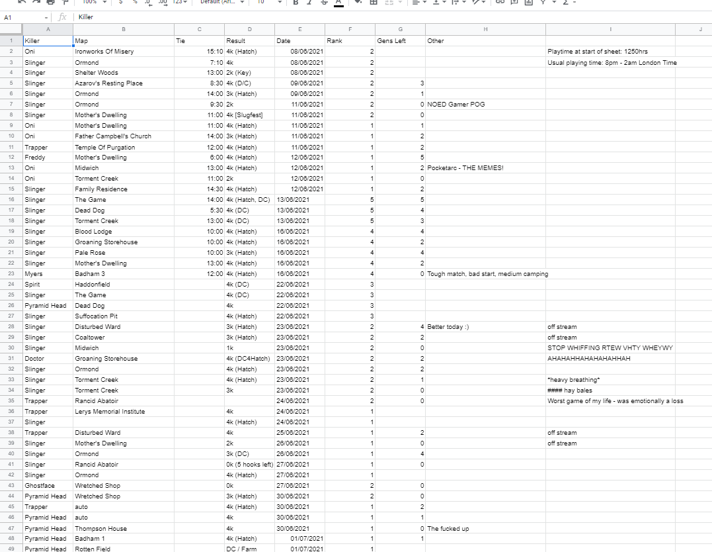Select cell Father Campbell's Church
Viewport: 712px width, 552px height.
tap(124, 136)
